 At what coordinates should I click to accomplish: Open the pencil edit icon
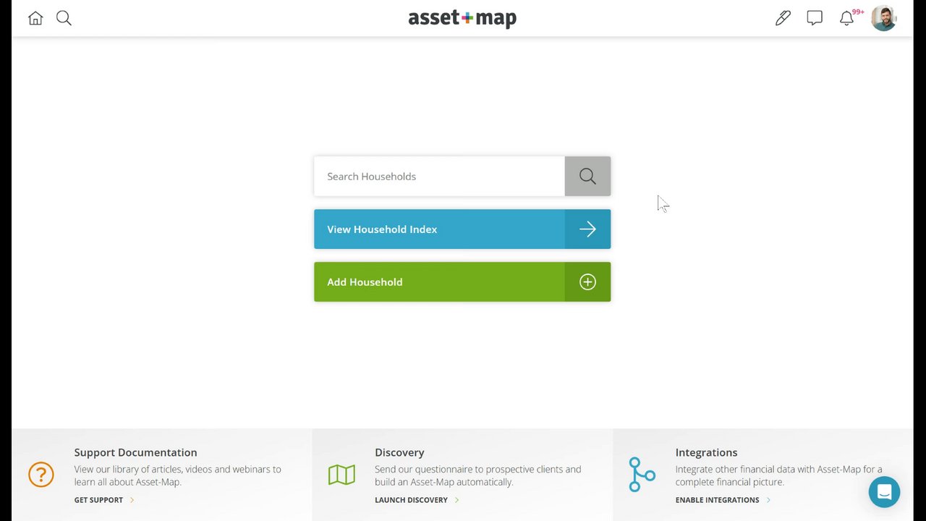pyautogui.click(x=783, y=18)
